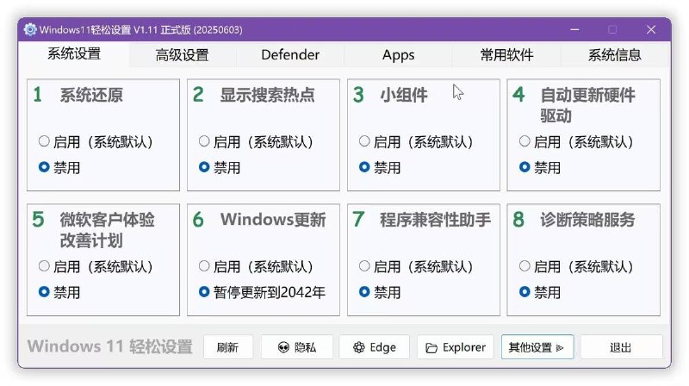The image size is (689, 386).
Task: Select 禁用 for 显示搜索热点
Action: (x=204, y=167)
